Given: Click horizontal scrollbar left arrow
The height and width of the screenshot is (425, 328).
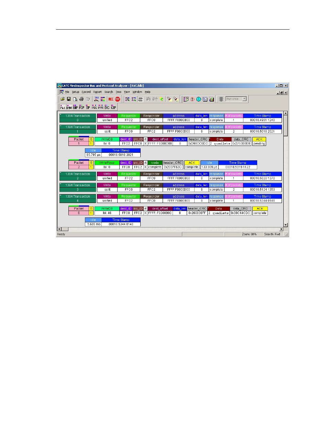Looking at the screenshot, I should (x=59, y=229).
